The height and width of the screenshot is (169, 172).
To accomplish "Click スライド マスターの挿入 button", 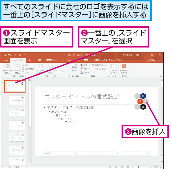I will tap(7, 69).
